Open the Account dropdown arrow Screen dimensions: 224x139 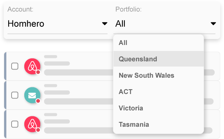coord(105,24)
